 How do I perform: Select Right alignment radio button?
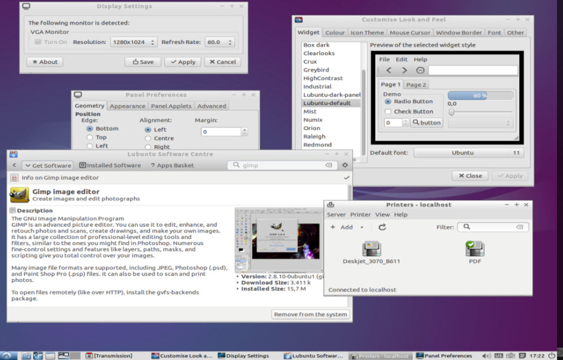(x=148, y=147)
